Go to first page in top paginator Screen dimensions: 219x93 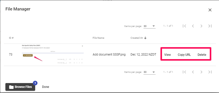pos(184,26)
